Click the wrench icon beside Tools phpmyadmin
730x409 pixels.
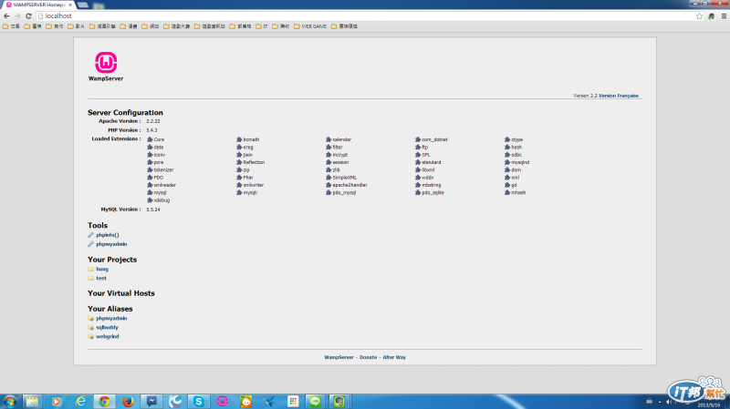[90, 244]
